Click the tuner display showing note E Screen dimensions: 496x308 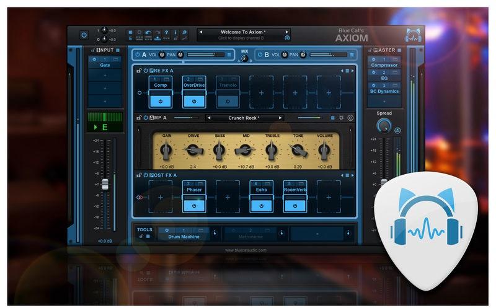(x=105, y=121)
